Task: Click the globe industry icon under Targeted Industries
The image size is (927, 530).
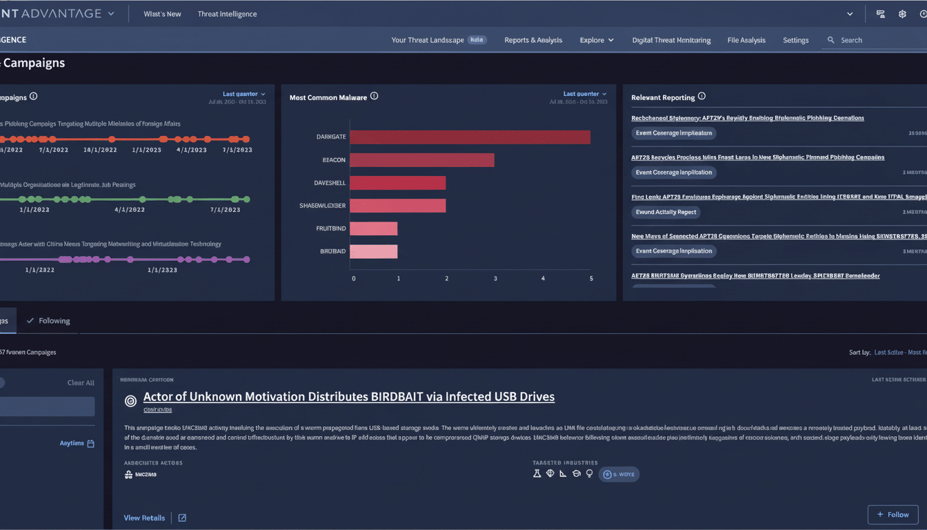Action: (x=550, y=473)
